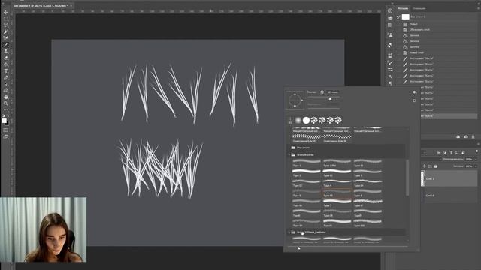Click the background color swatch
The width and height of the screenshot is (481, 270).
point(7,123)
